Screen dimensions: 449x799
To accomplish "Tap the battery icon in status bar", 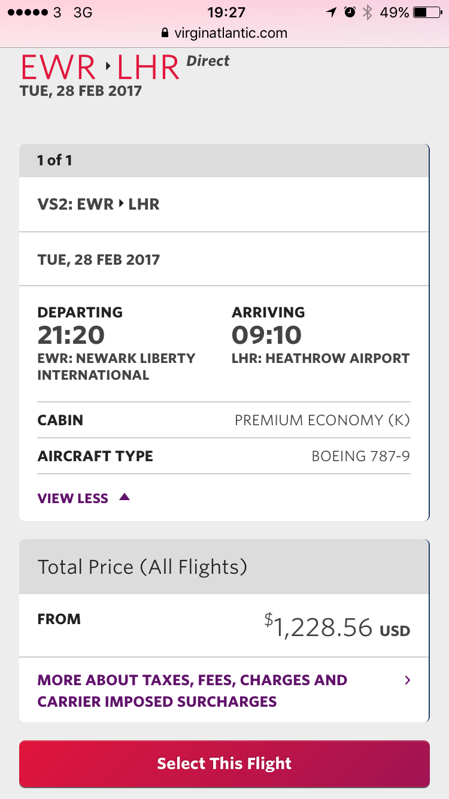I will [x=427, y=12].
